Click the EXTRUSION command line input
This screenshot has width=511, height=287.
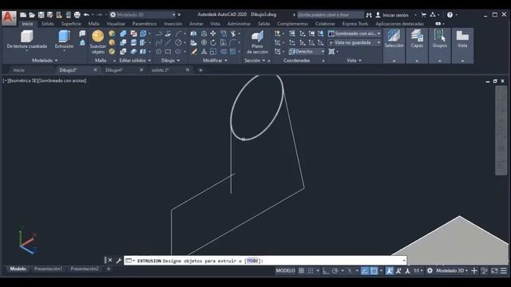click(265, 261)
